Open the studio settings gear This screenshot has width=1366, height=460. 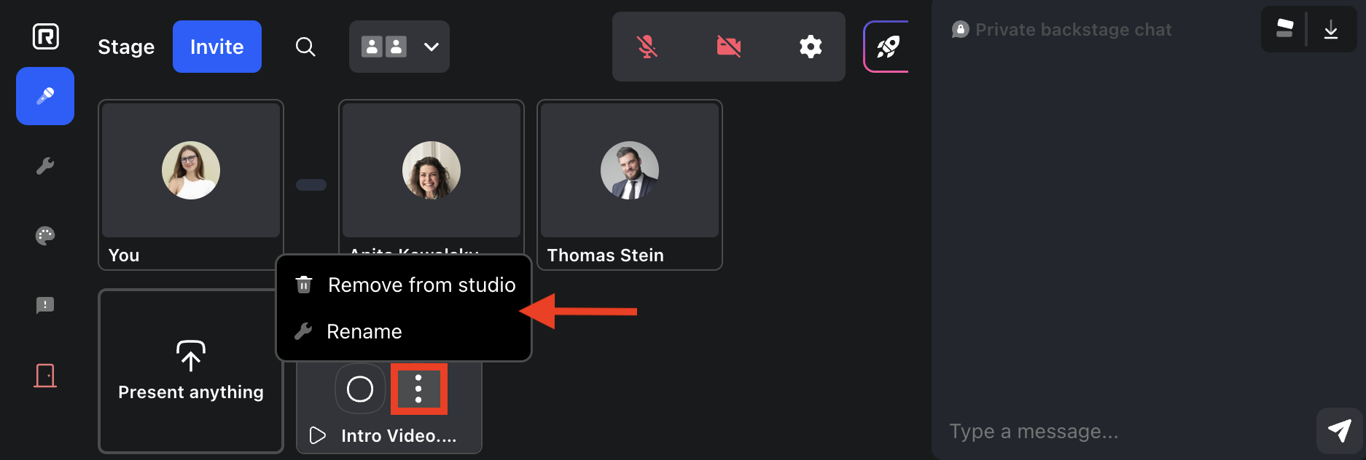(811, 47)
